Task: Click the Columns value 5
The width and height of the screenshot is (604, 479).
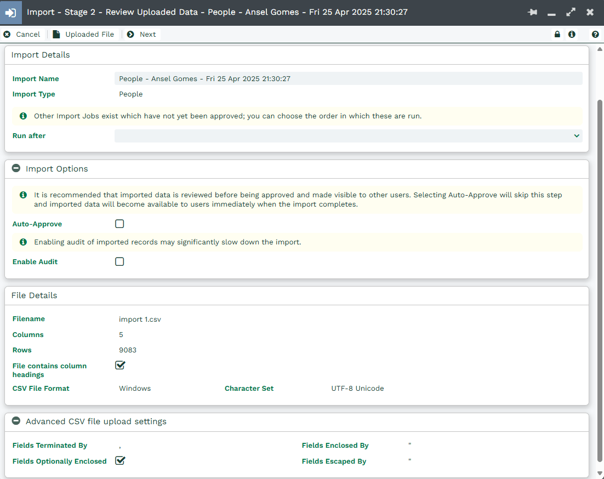Action: [x=121, y=335]
